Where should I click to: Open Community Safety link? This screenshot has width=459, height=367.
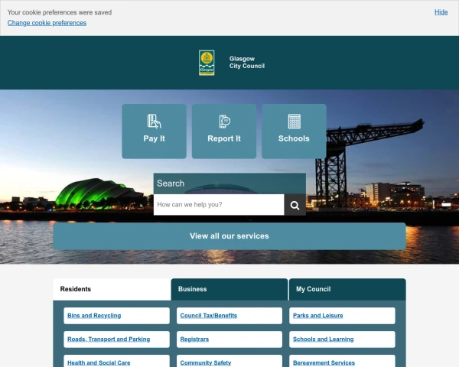(205, 362)
